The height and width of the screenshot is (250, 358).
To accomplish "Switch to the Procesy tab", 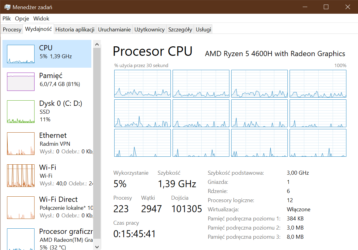I will [12, 29].
